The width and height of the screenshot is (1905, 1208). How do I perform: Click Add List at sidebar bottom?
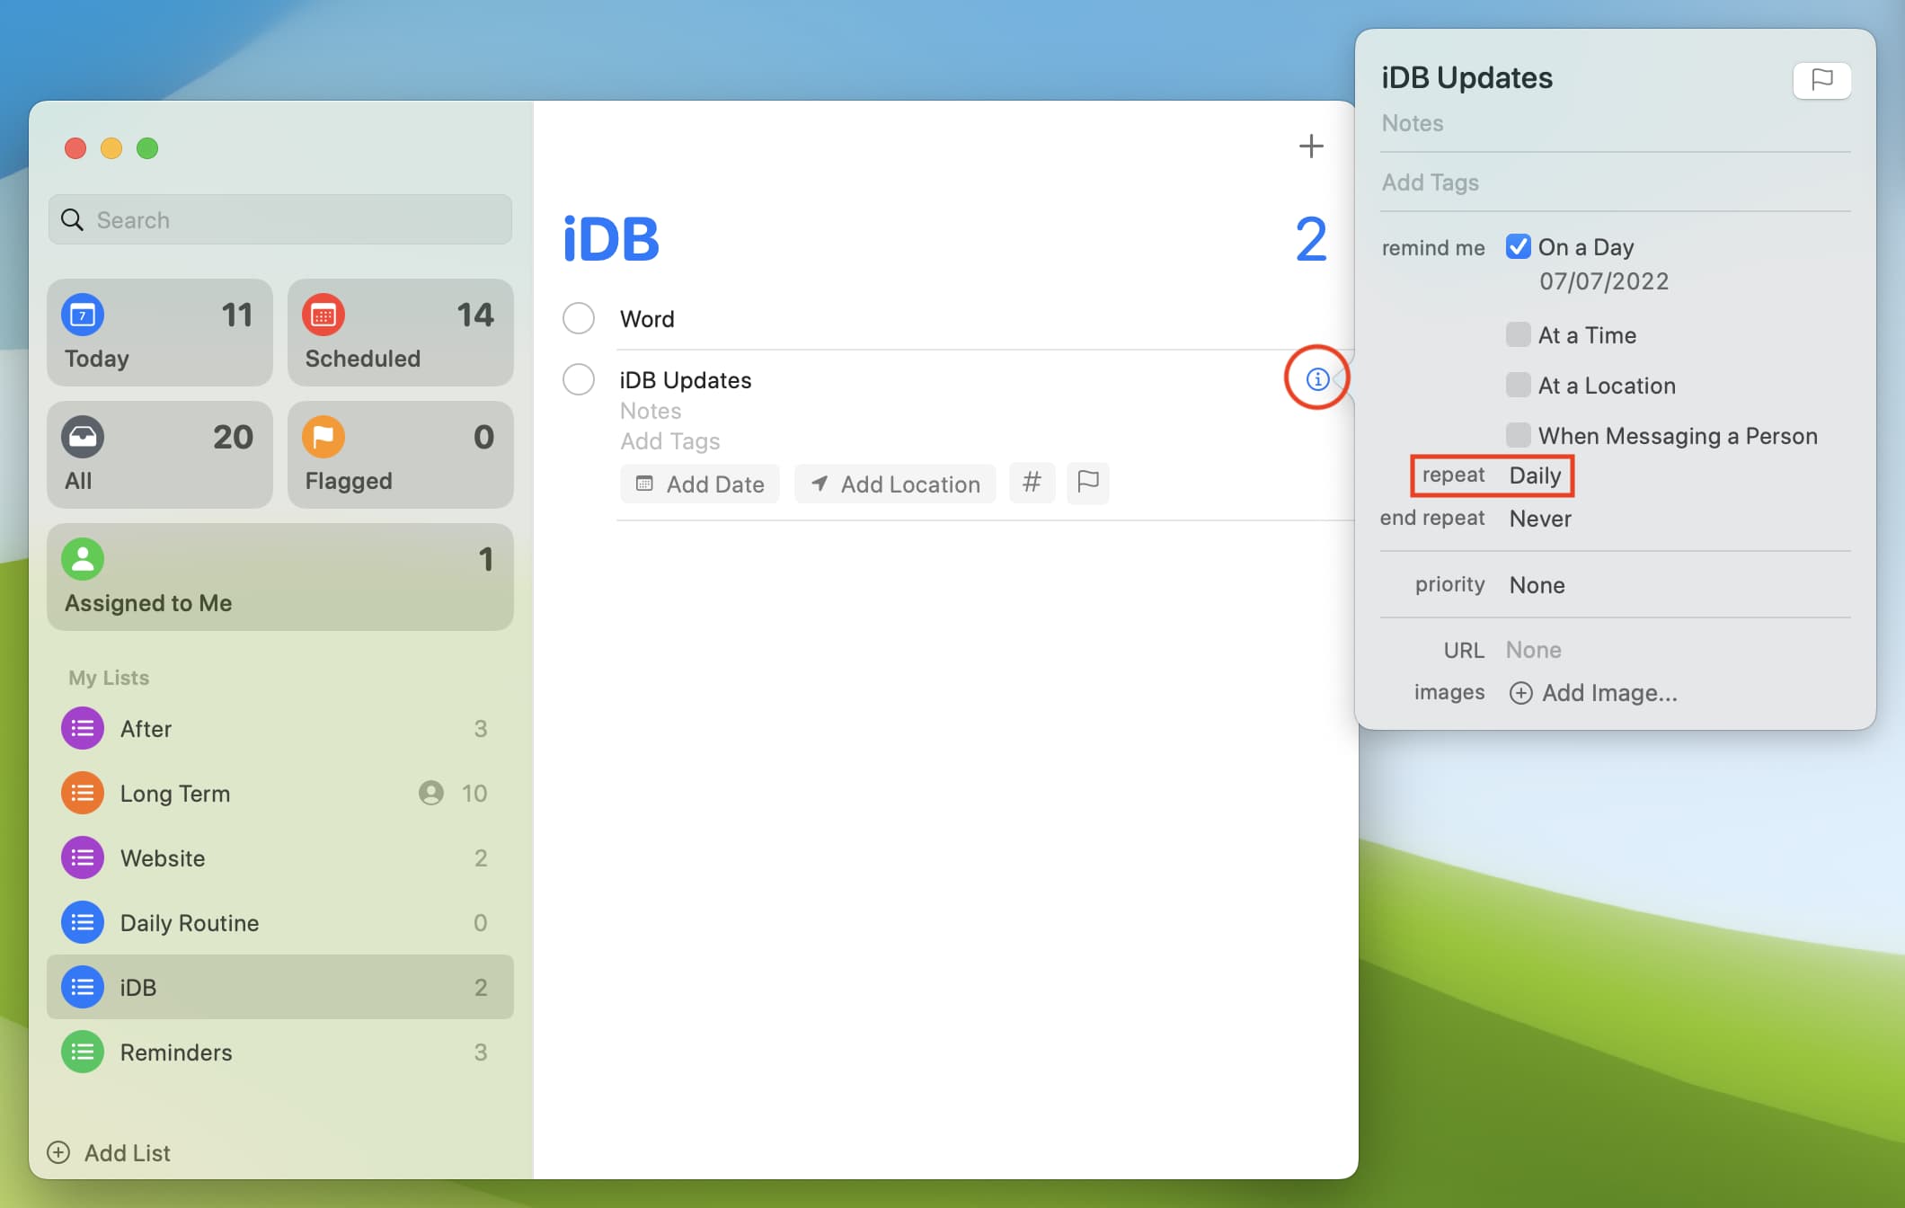[109, 1153]
